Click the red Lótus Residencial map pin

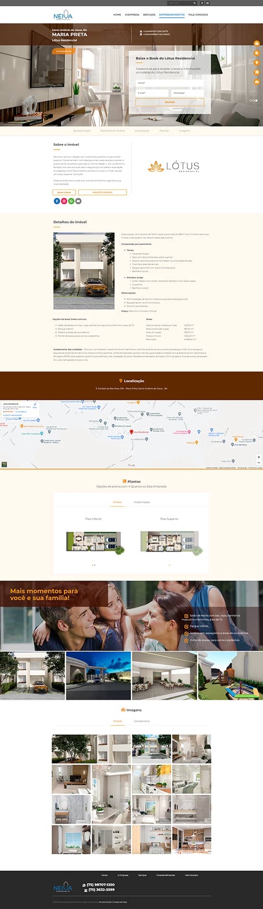(x=131, y=431)
